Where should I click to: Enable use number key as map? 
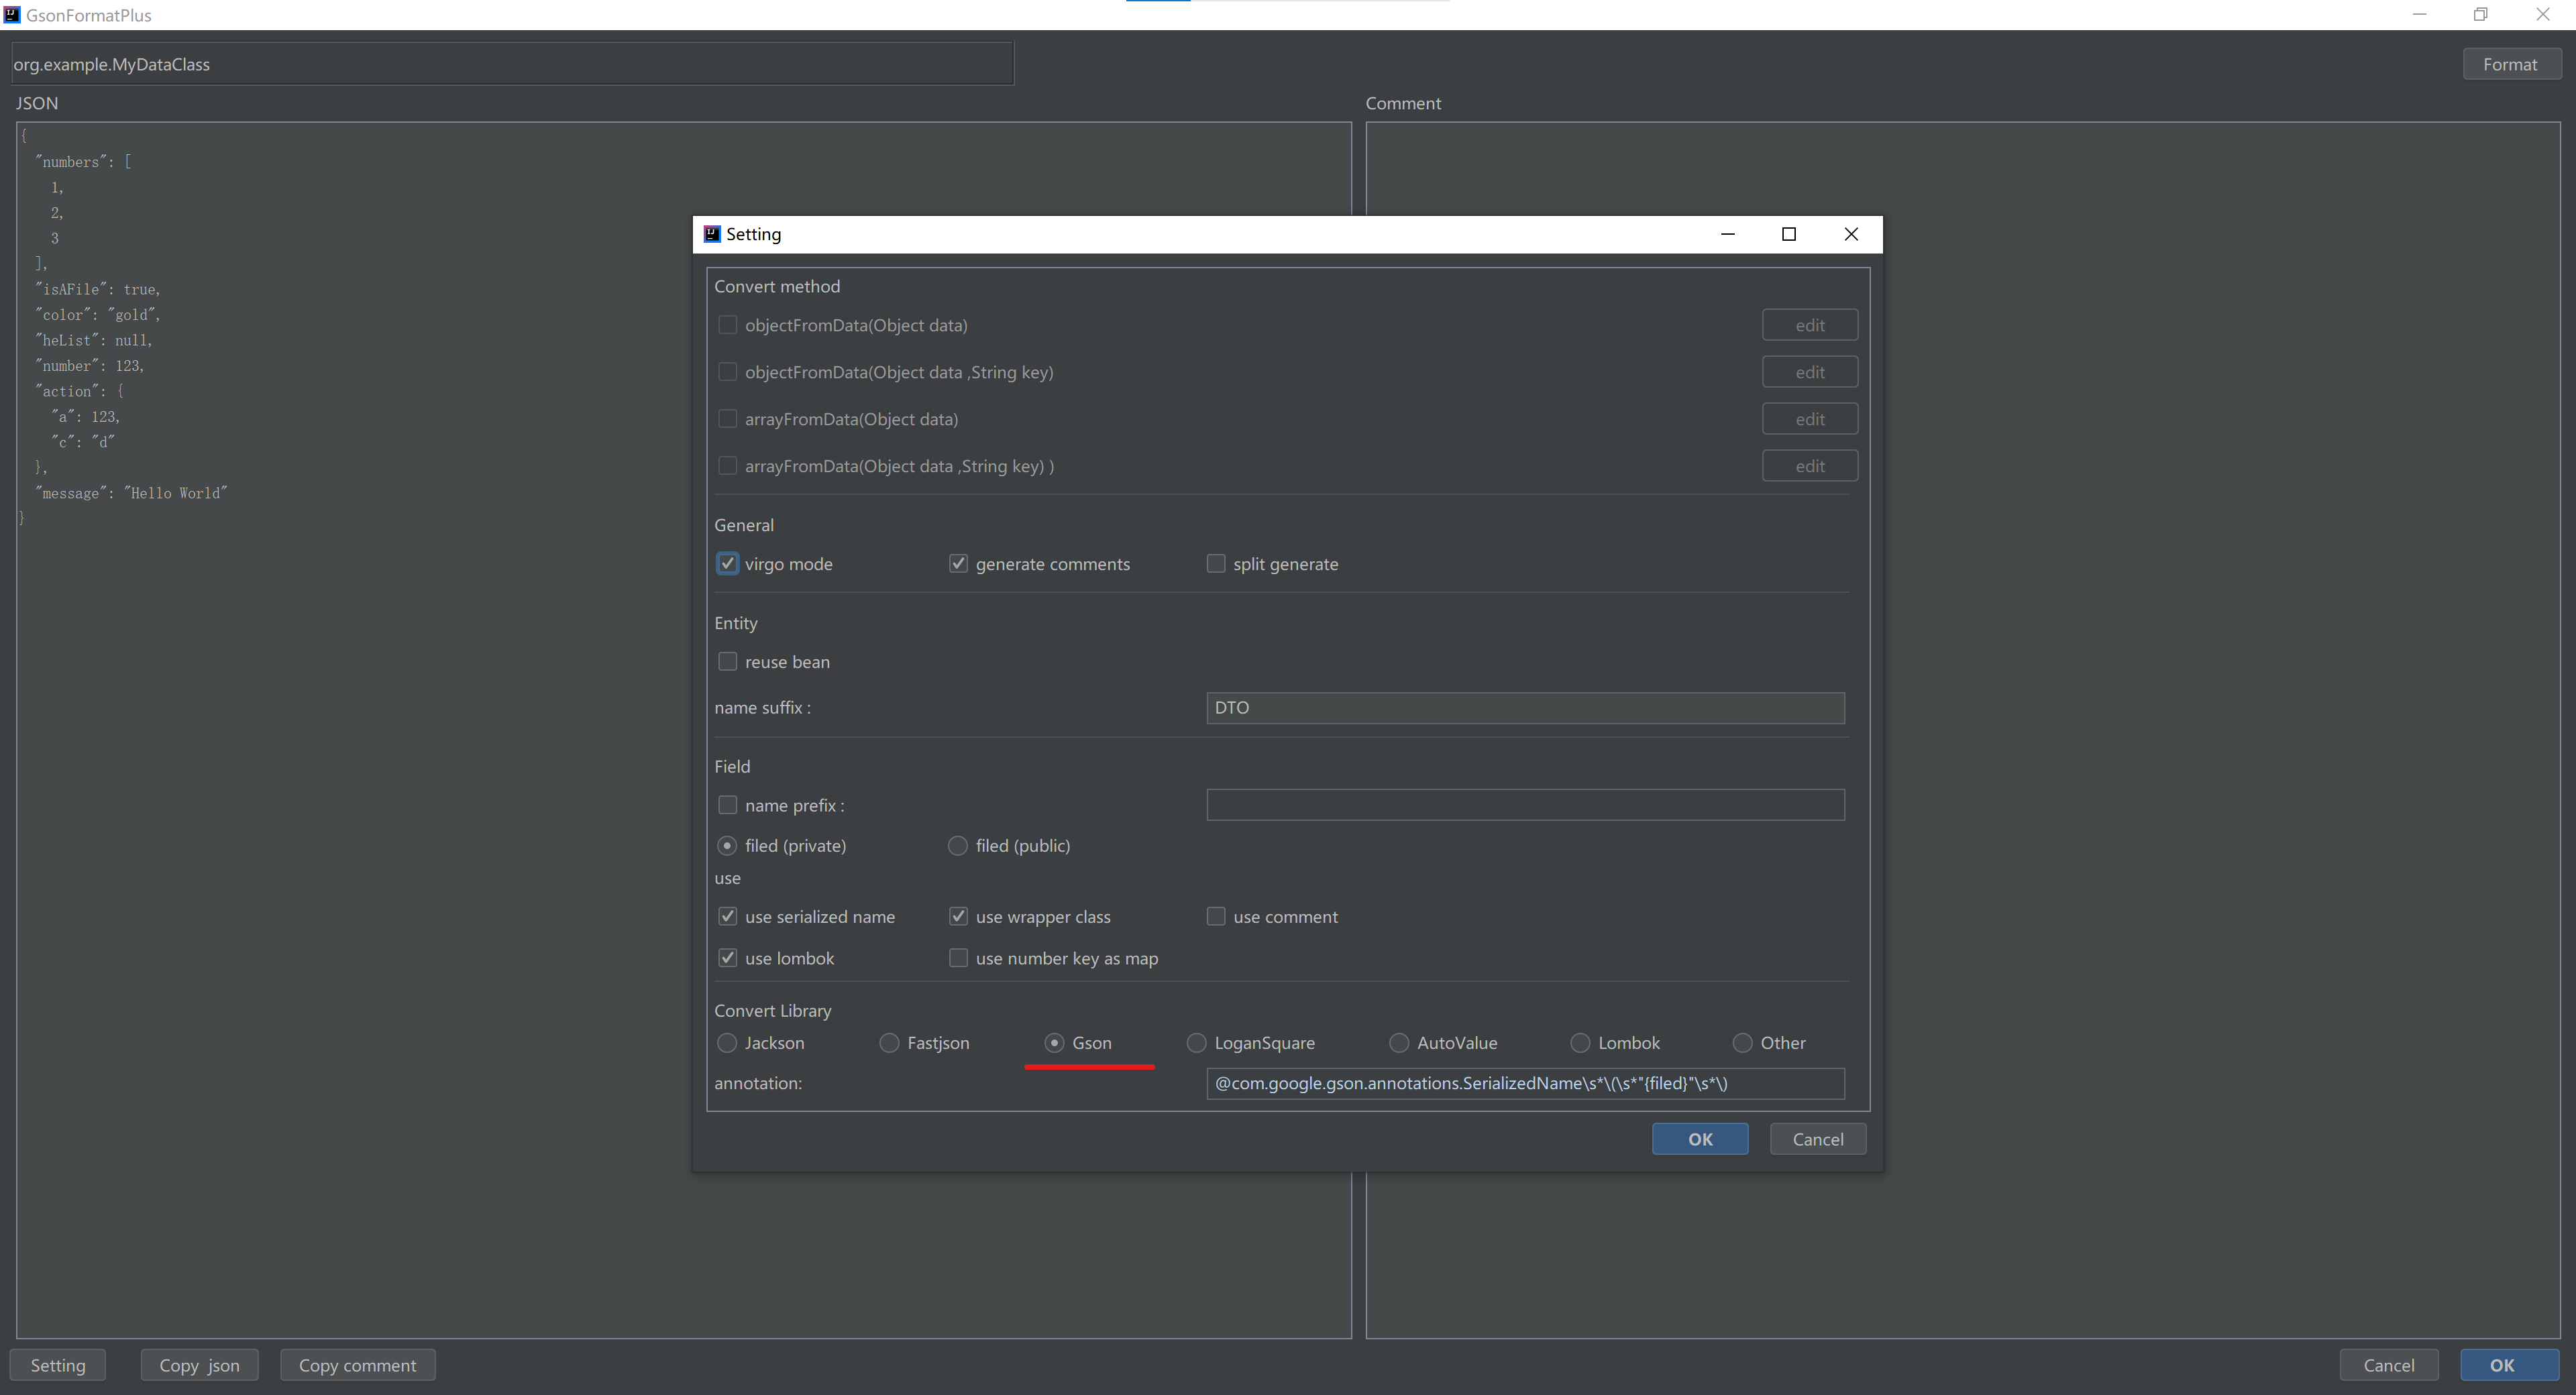tap(958, 958)
